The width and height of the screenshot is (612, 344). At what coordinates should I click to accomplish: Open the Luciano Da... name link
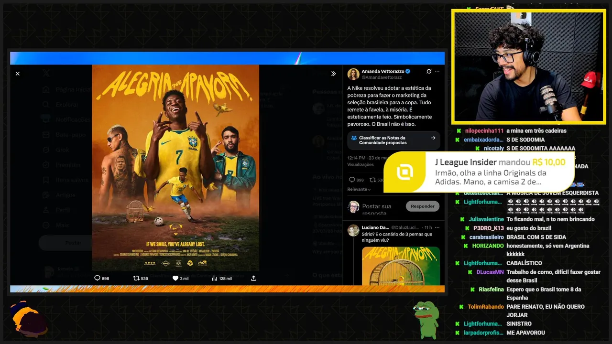[x=375, y=227]
